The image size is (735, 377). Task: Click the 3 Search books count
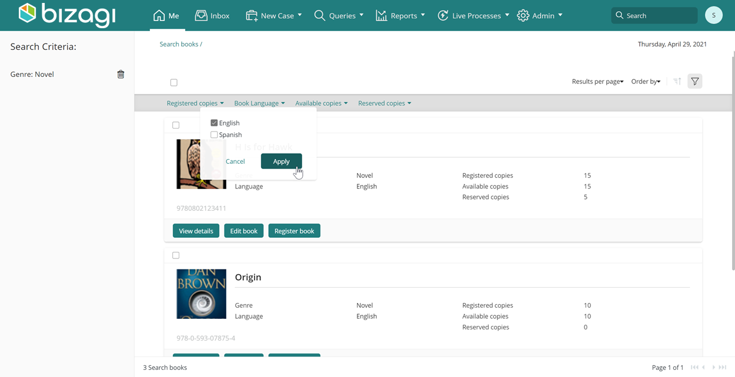coord(165,368)
